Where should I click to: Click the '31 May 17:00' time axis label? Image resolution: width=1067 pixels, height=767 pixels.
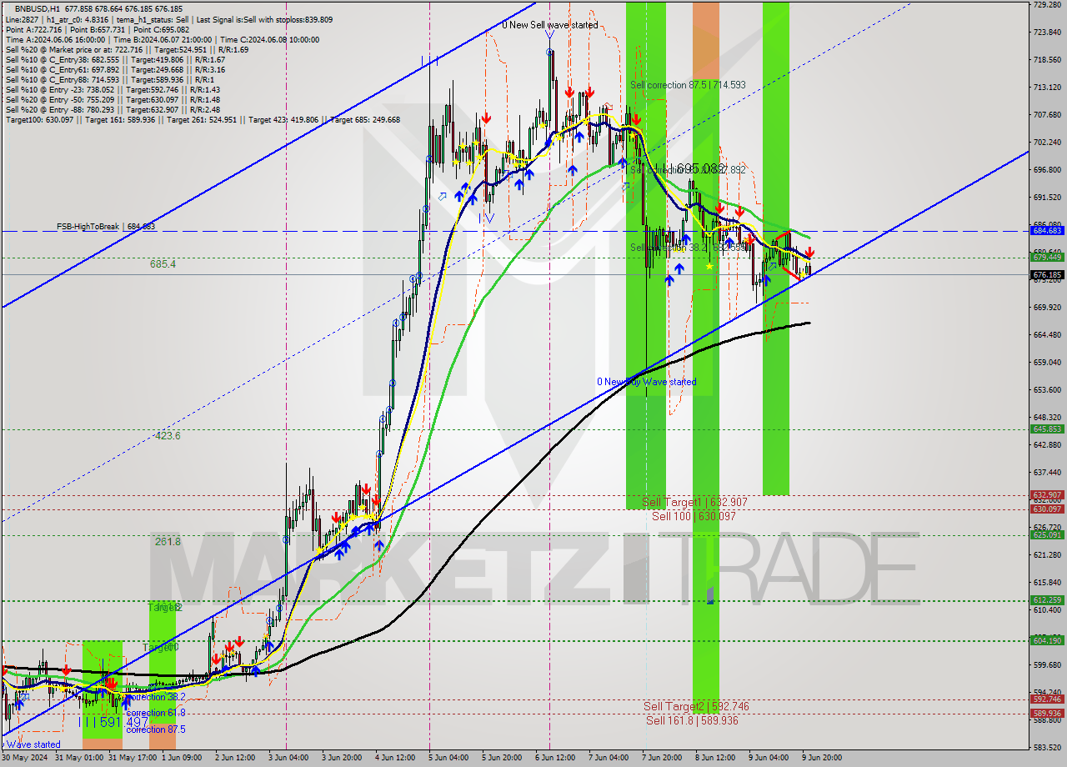131,758
